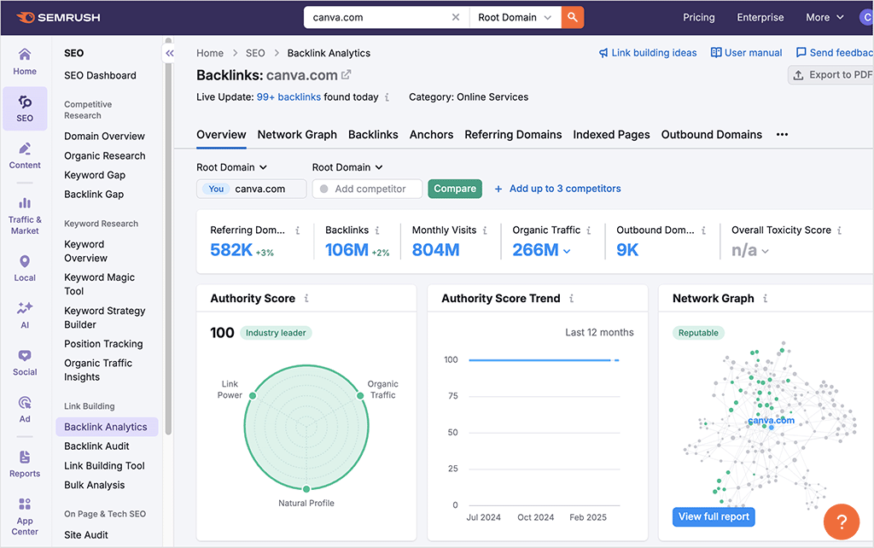Open the Local section icon
This screenshot has height=548, width=874.
[25, 268]
